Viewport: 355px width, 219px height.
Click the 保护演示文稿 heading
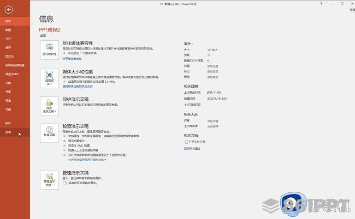[75, 99]
